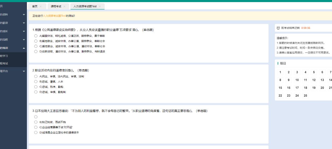Expand the 薪资 sidebar menu arrow
Image resolution: width=332 pixels, height=149 pixels.
click(x=24, y=23)
